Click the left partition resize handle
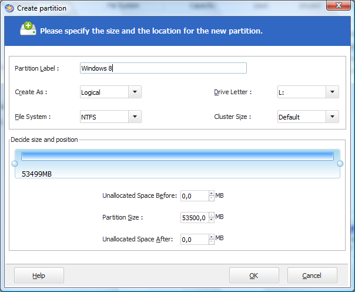 click(15, 164)
